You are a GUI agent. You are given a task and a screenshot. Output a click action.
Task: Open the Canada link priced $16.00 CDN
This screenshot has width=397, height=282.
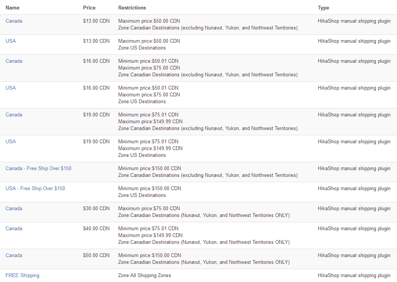click(x=14, y=61)
